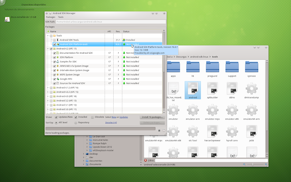This screenshot has height=182, width=291.
Task: Collapse the Android 4.2 (API 17) group
Action: pos(47,49)
